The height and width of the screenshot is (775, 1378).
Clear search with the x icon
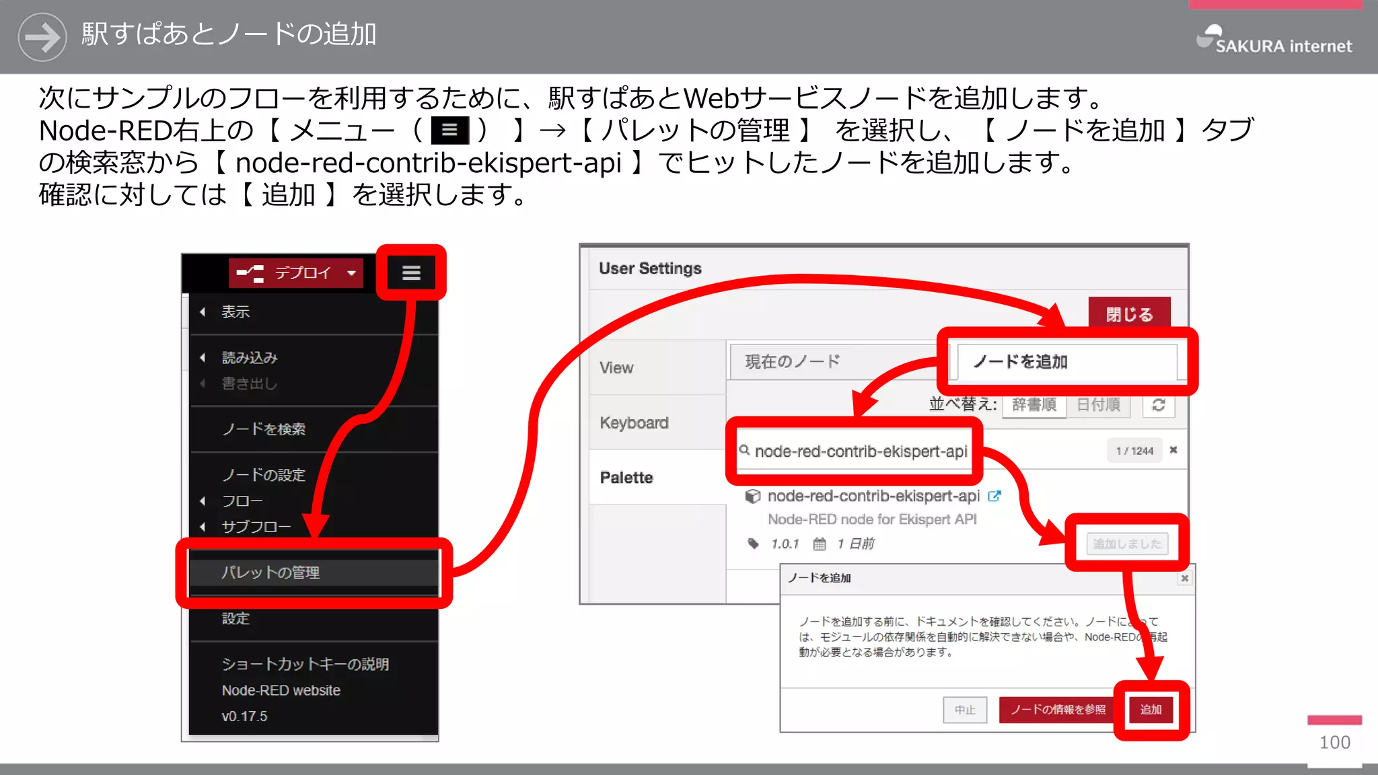(1173, 450)
